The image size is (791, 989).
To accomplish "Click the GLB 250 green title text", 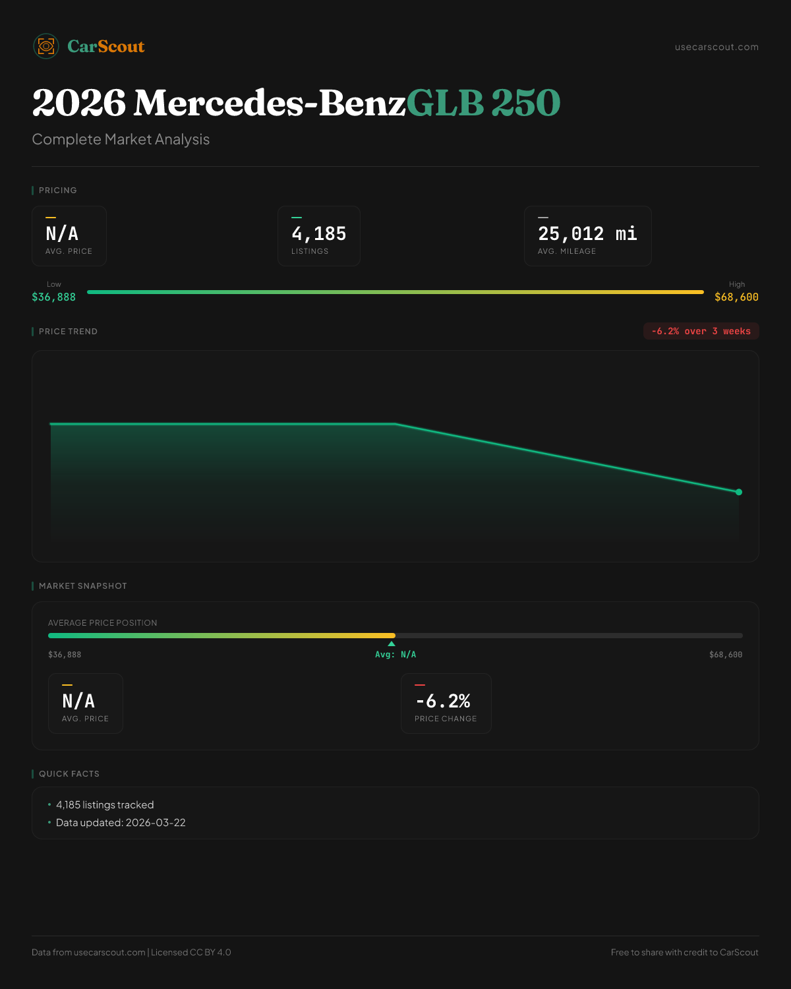I will click(483, 104).
